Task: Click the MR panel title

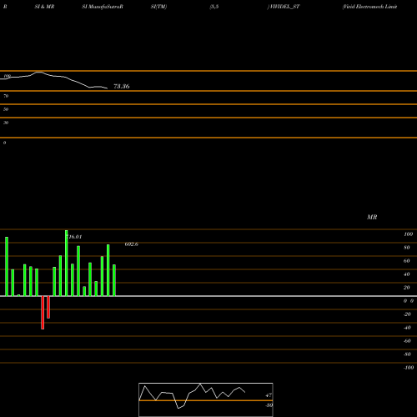Action: coord(372,217)
